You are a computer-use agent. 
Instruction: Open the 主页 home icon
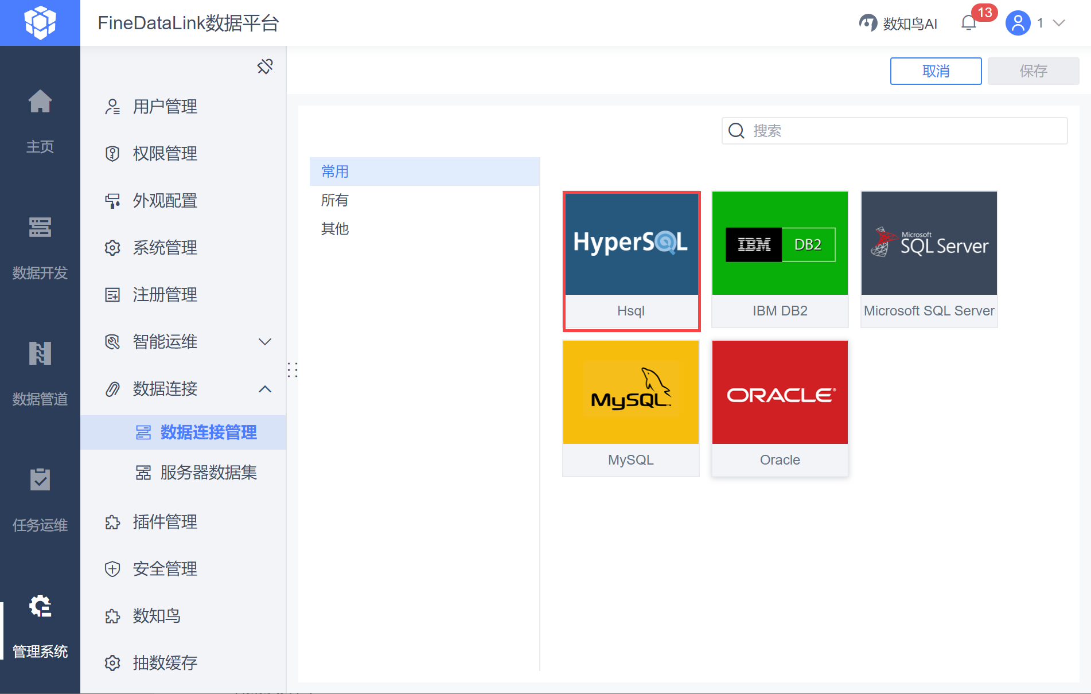40,102
